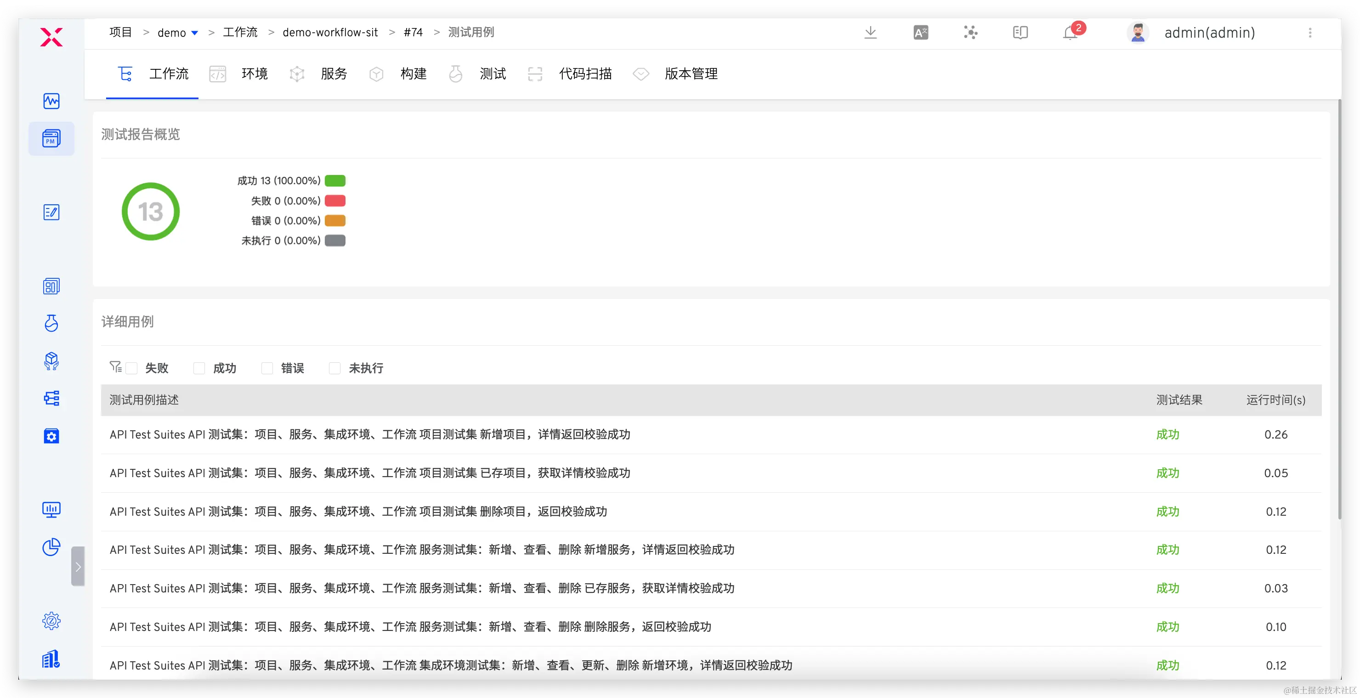Viewport: 1360px width, 698px height.
Task: Click the Zadig X logo
Action: (x=51, y=37)
